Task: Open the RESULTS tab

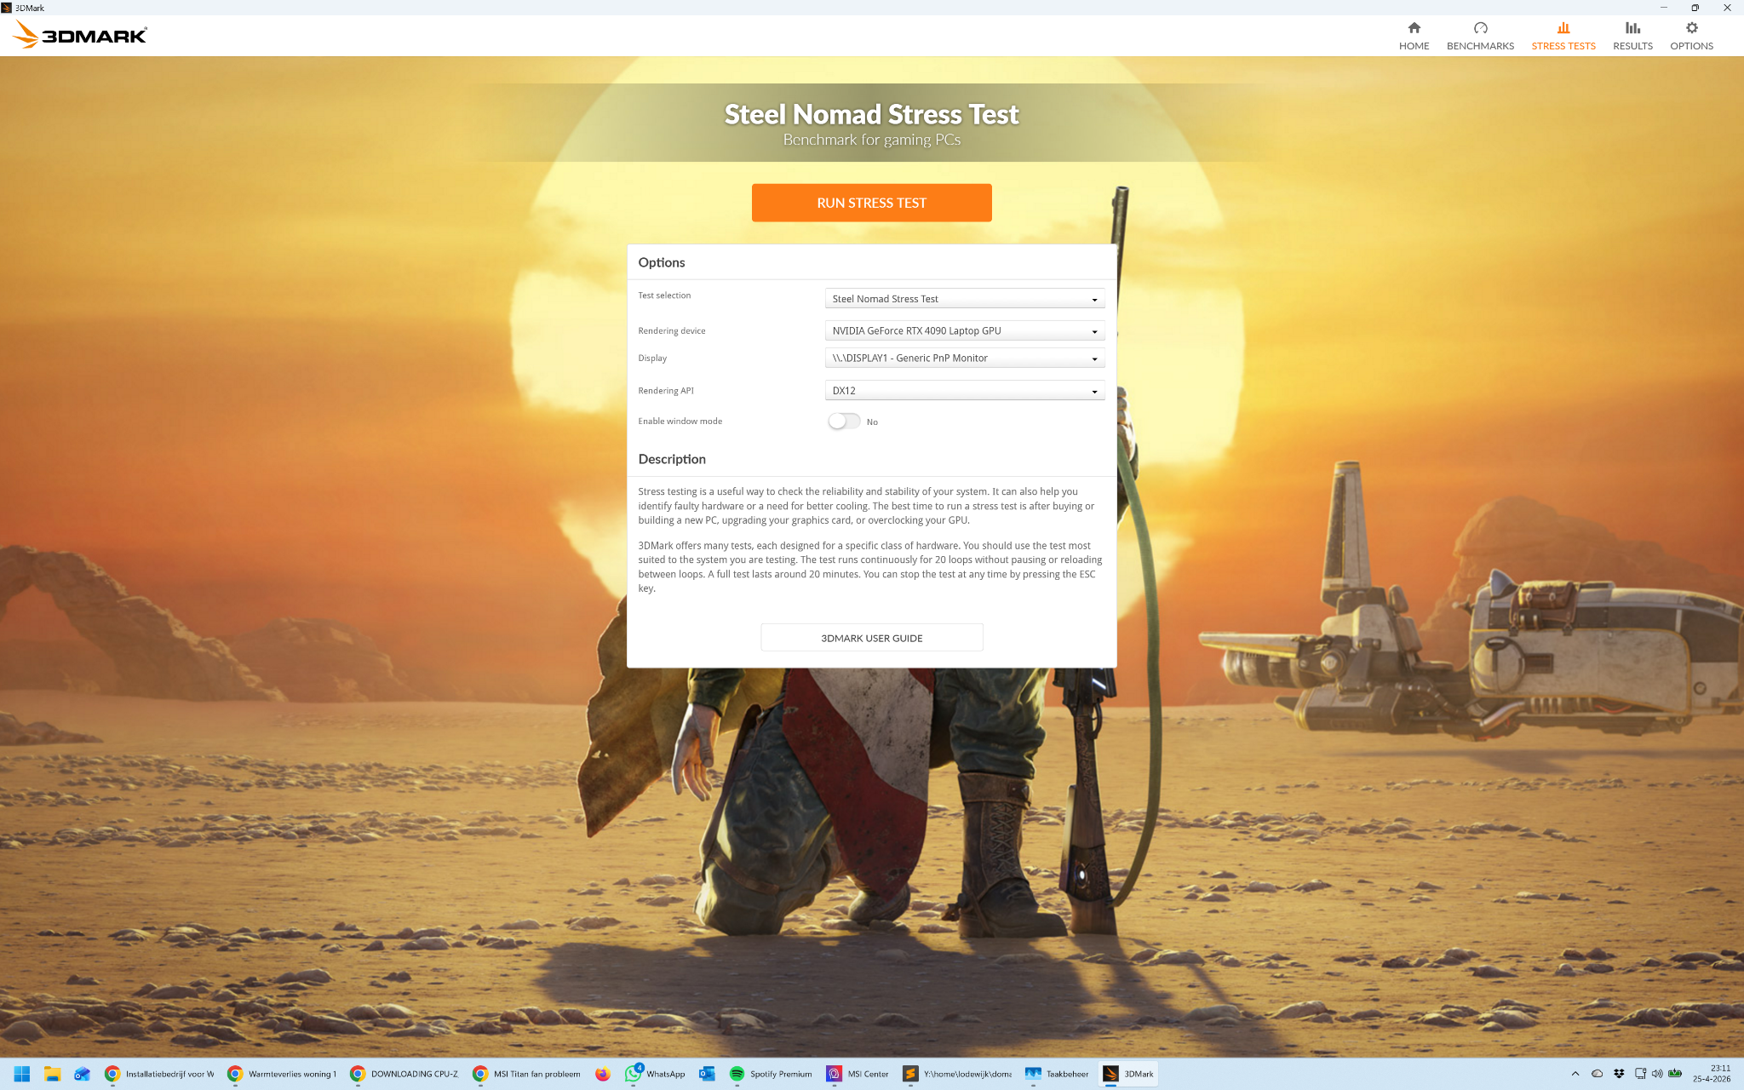Action: click(1632, 36)
